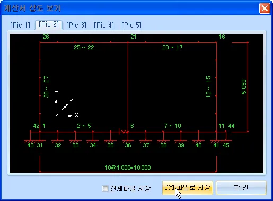Click the 10@1,000=10,000 dimension text

(x=128, y=168)
